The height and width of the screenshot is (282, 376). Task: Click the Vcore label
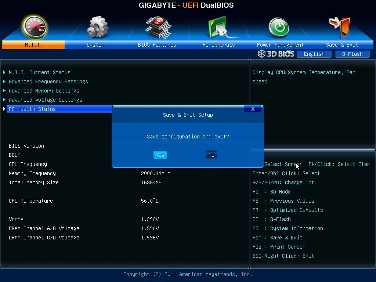pyautogui.click(x=16, y=219)
